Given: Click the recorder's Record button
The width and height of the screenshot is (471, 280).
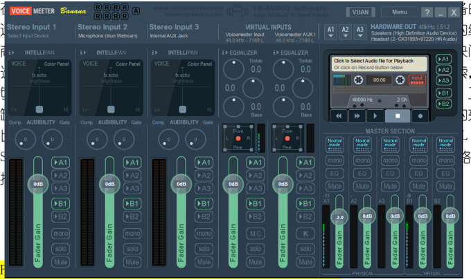Looking at the screenshot, I should point(420,116).
